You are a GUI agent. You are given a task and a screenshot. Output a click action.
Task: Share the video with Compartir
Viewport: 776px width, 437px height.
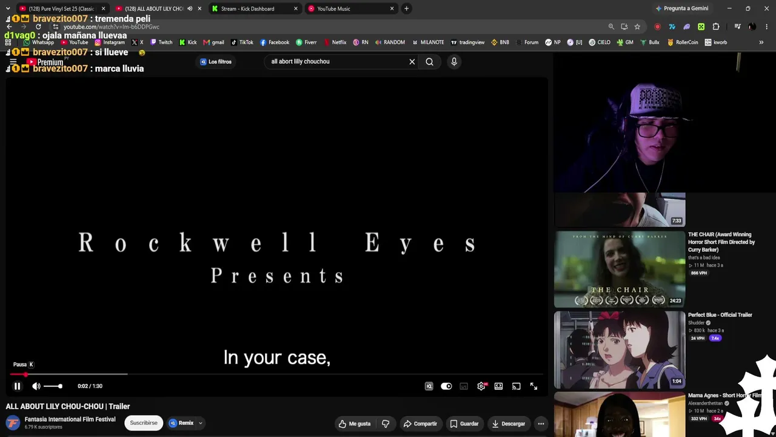[420, 424]
